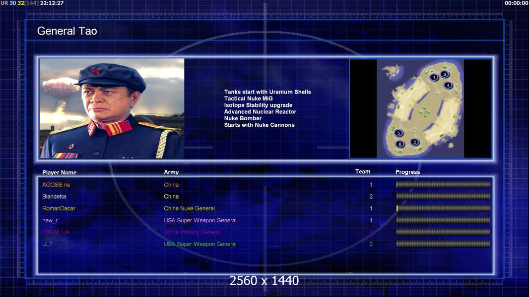Click the Blandetta loading progress bar
529x297 pixels.
coord(443,196)
